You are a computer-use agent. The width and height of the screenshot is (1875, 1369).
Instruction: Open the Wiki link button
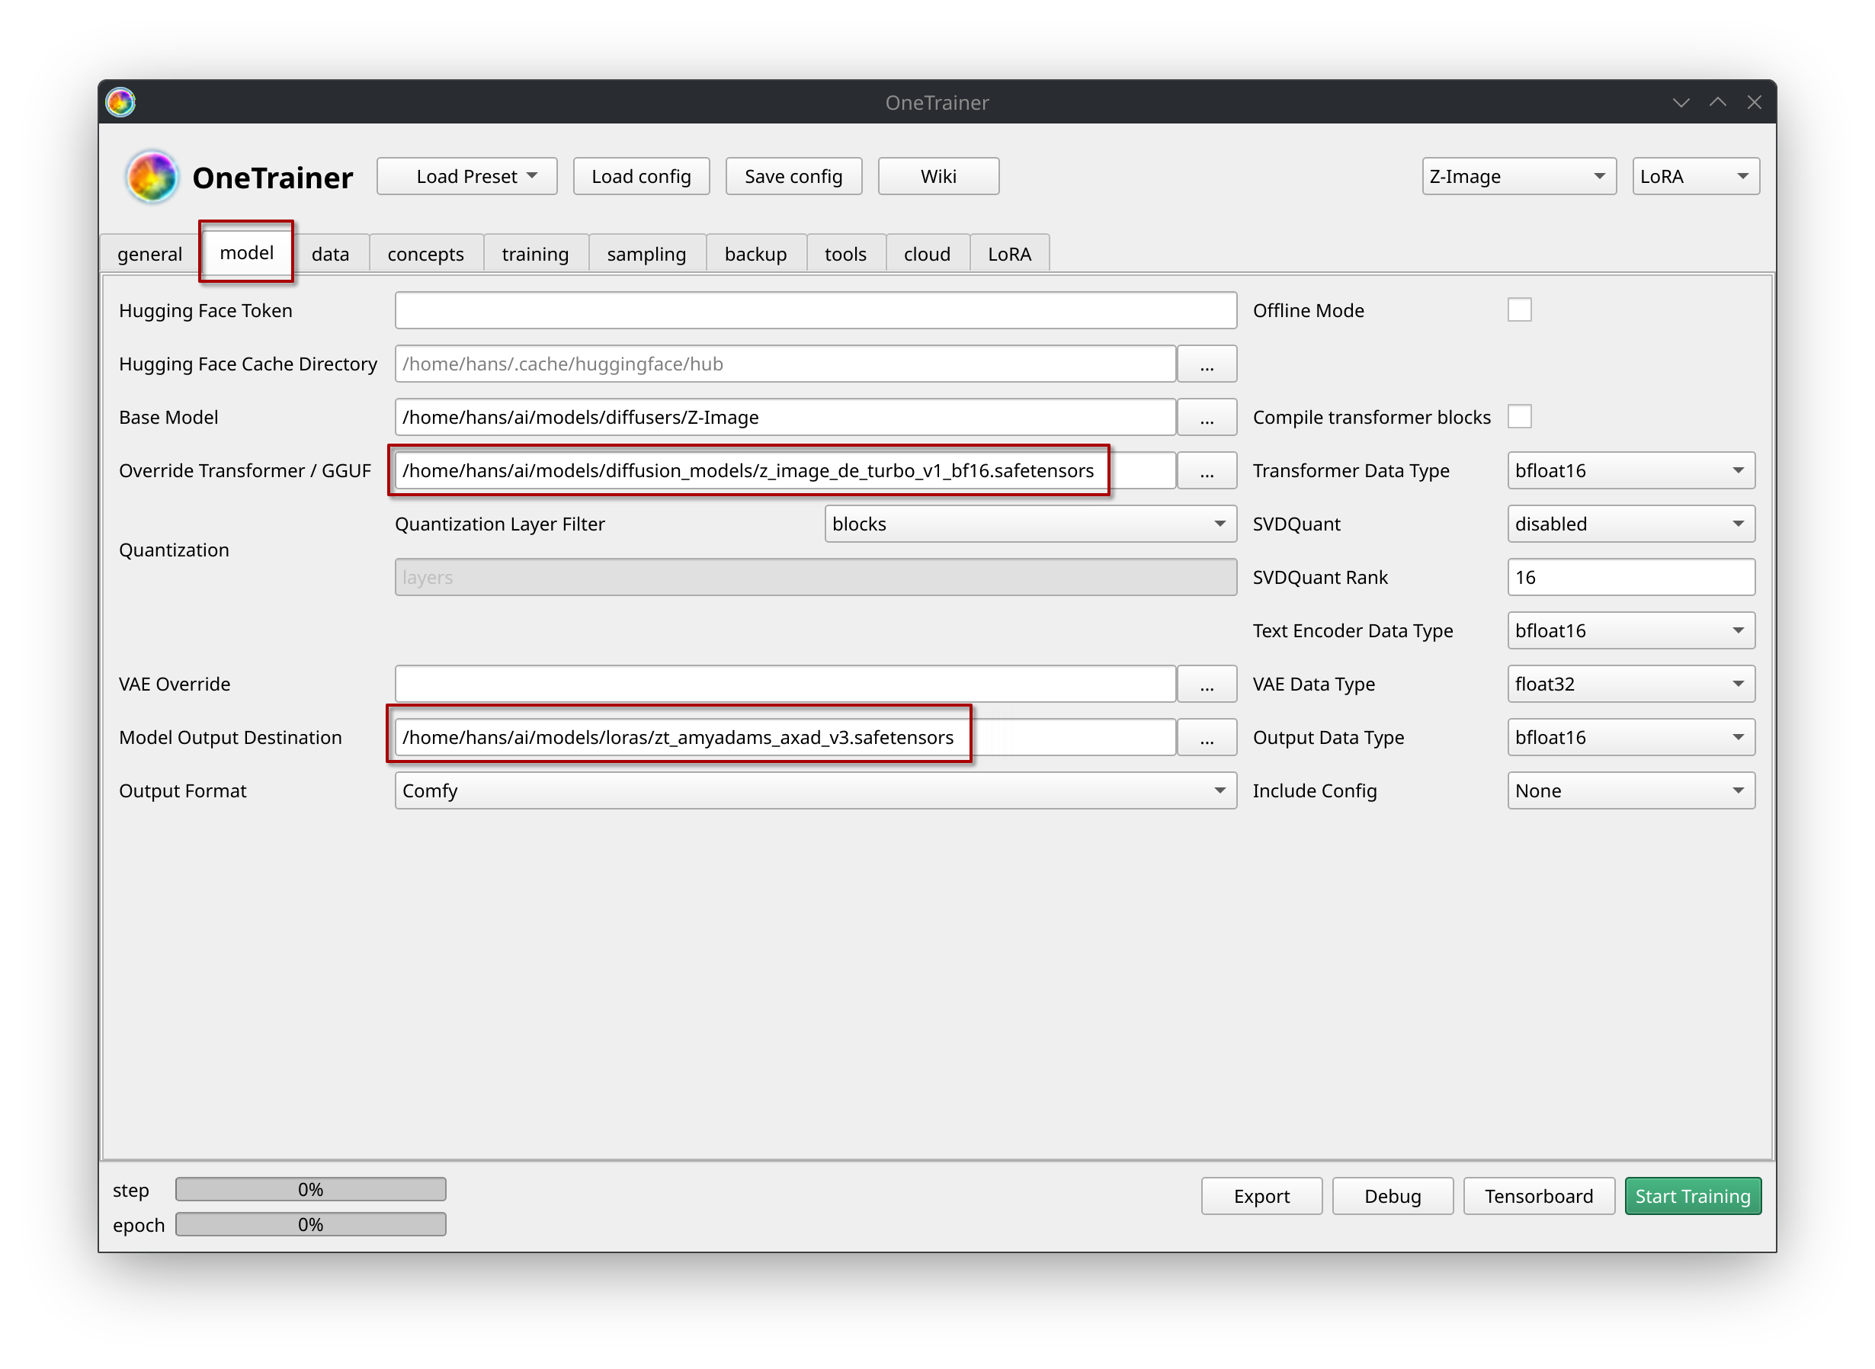pos(939,177)
